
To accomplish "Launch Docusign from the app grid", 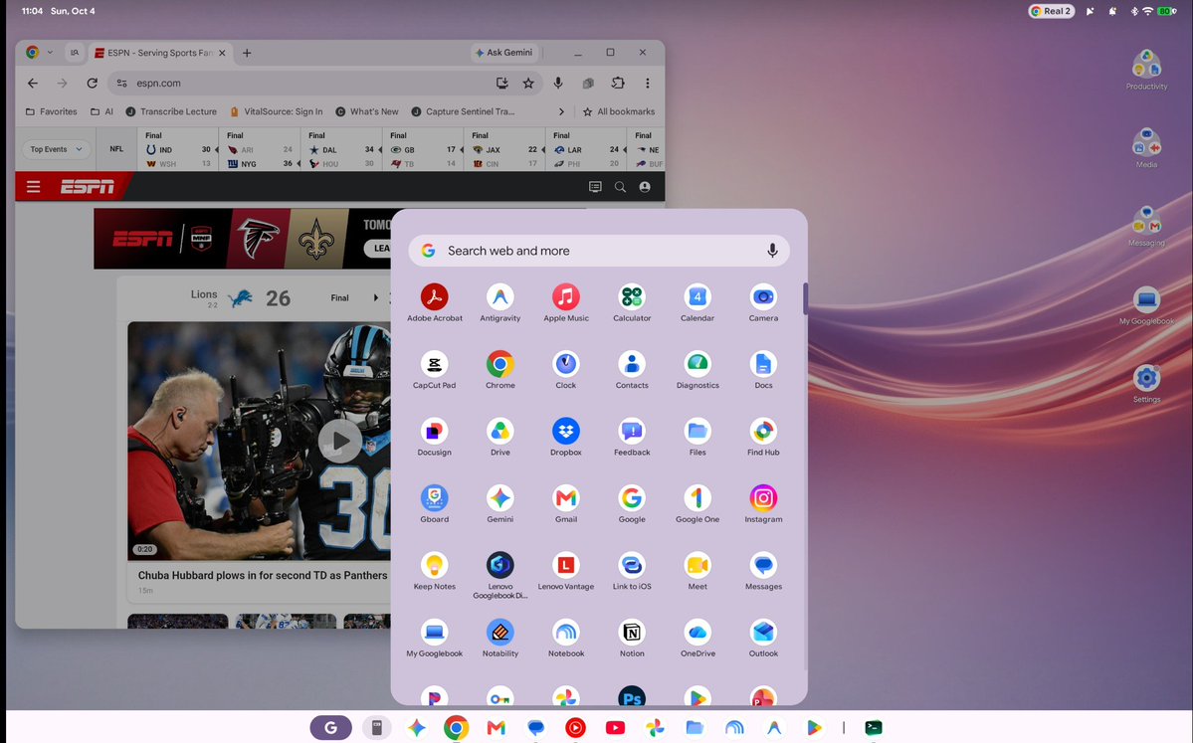I will [x=435, y=437].
